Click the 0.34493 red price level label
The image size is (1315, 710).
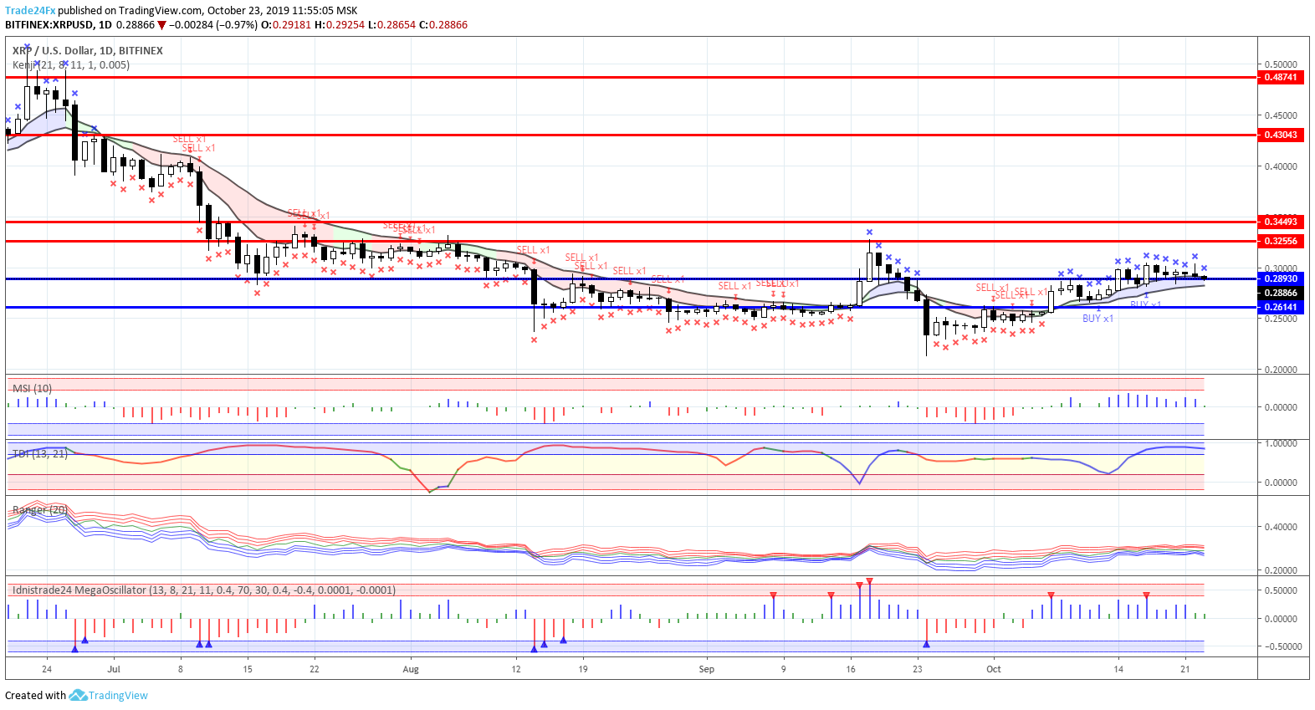[x=1281, y=222]
